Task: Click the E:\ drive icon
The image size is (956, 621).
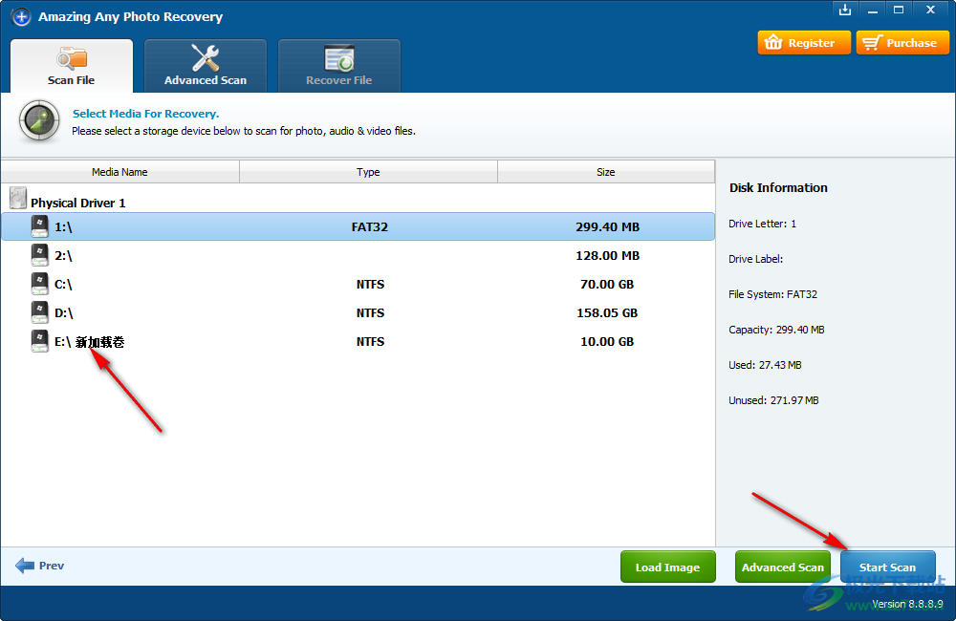Action: pyautogui.click(x=39, y=341)
